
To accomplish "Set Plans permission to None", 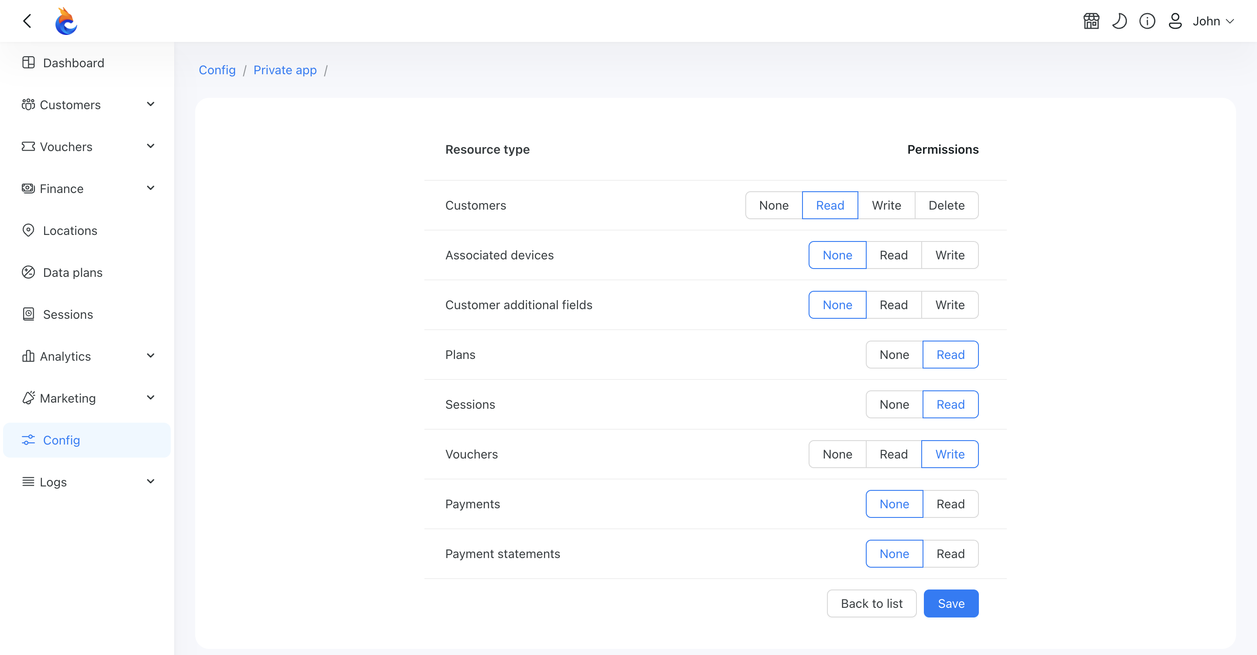I will [x=894, y=355].
